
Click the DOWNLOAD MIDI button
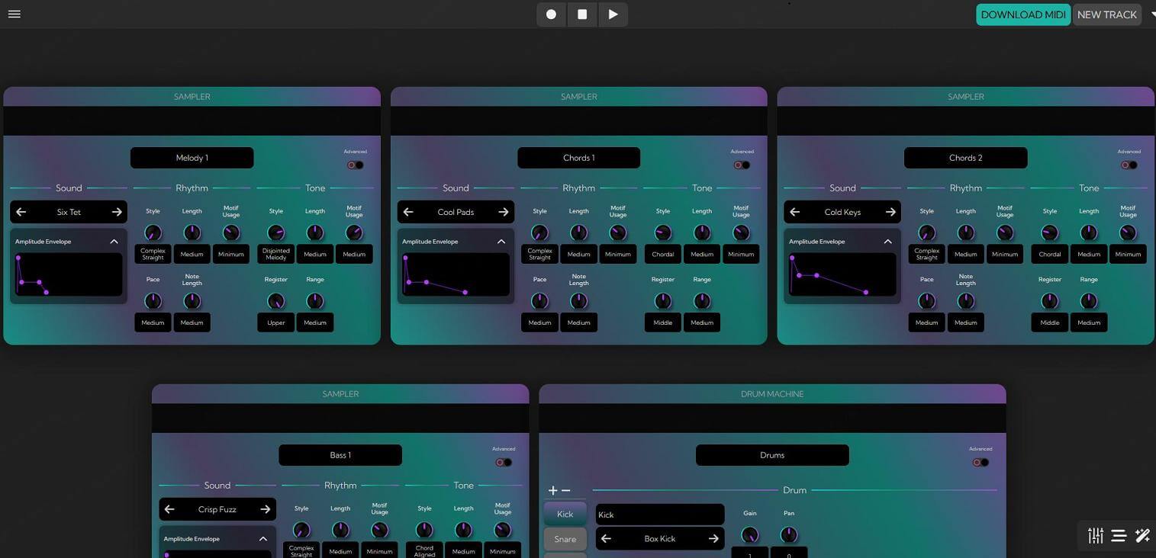tap(1022, 14)
